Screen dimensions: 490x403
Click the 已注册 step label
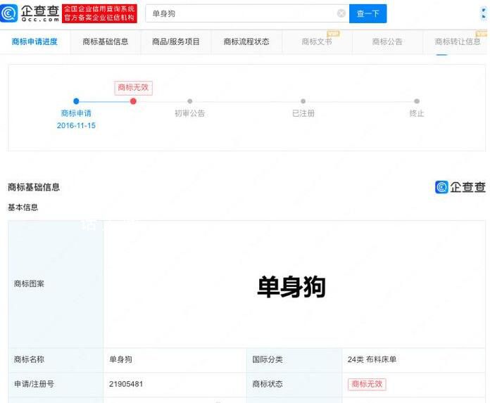(303, 113)
